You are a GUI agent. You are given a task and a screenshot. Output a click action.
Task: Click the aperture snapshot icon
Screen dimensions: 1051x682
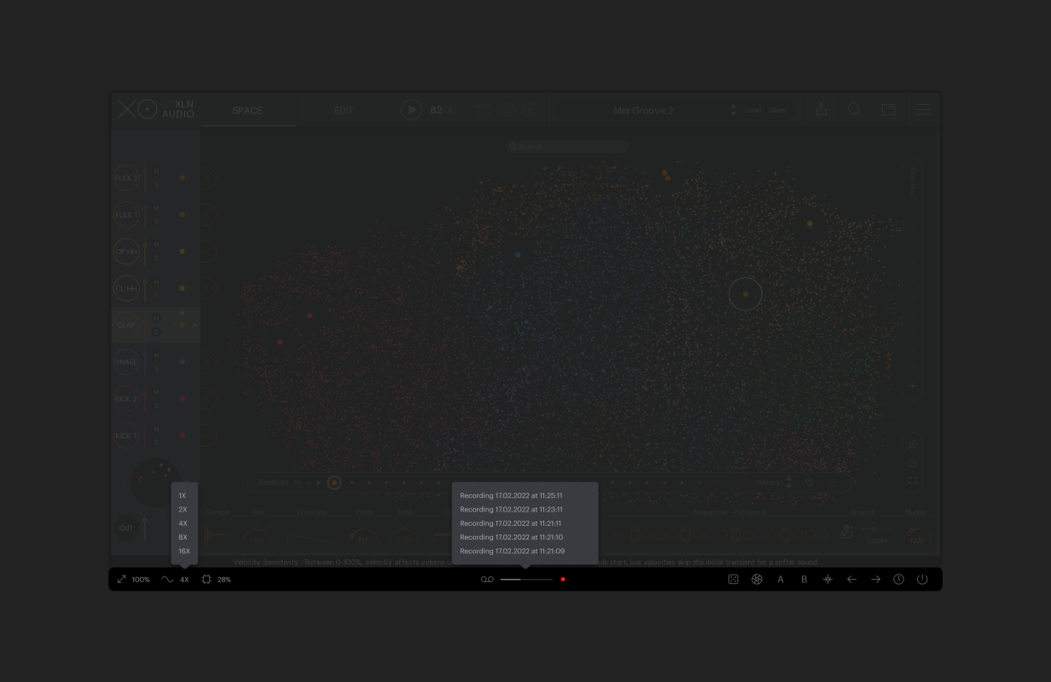tap(757, 580)
